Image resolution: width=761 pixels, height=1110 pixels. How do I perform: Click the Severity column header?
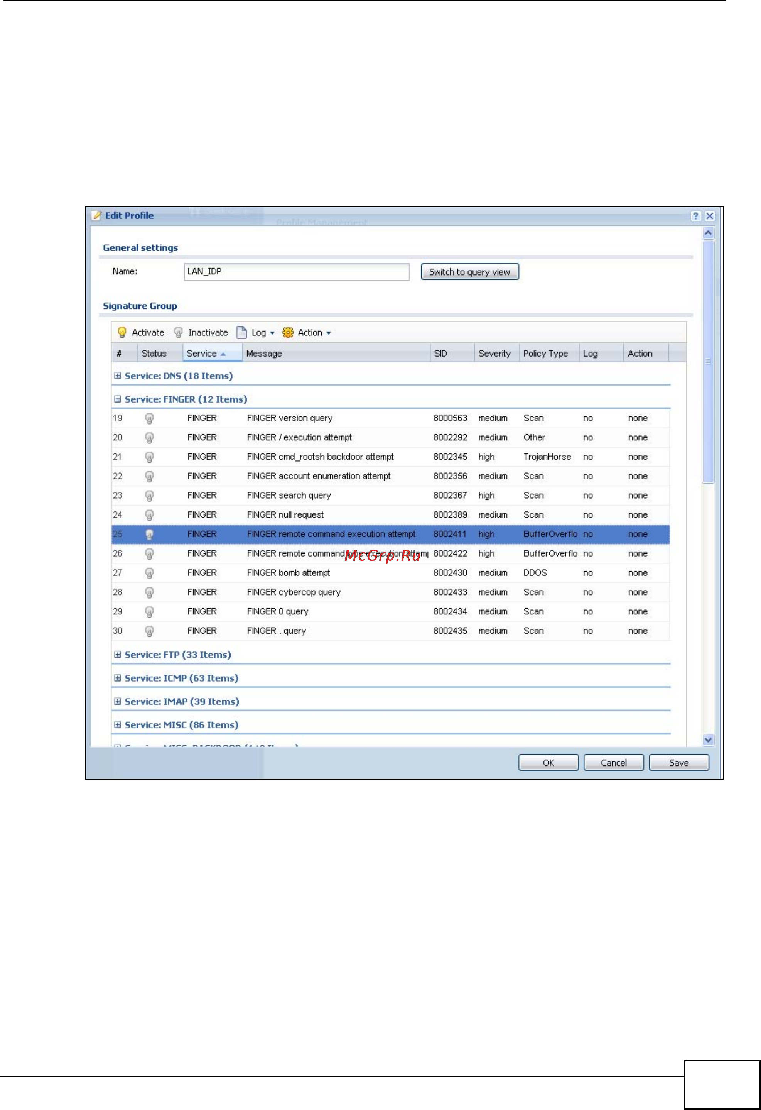(x=496, y=354)
